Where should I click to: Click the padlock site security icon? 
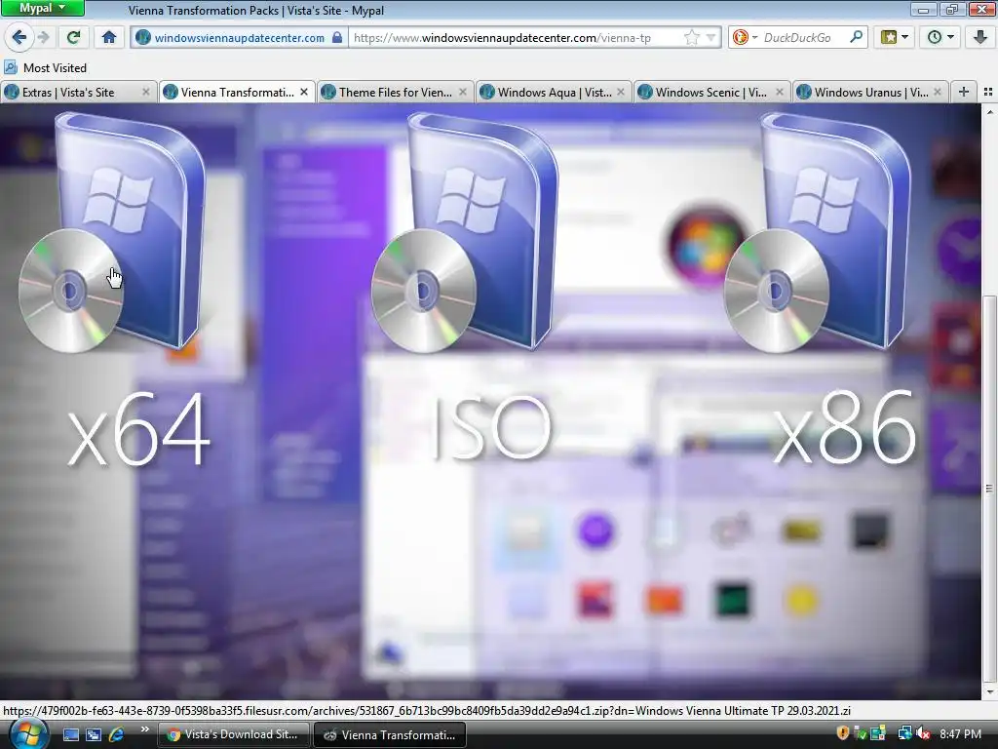tap(337, 38)
